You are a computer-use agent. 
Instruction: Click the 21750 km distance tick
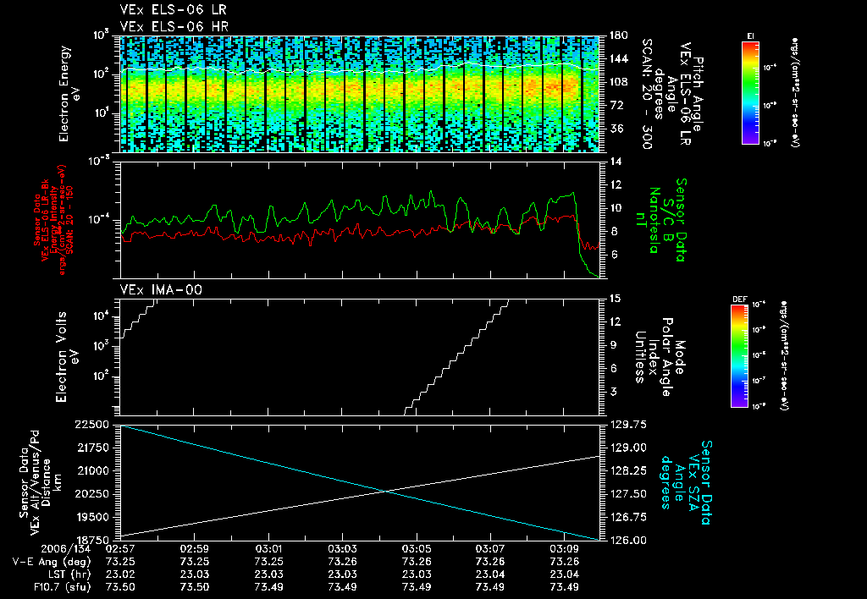pyautogui.click(x=92, y=448)
